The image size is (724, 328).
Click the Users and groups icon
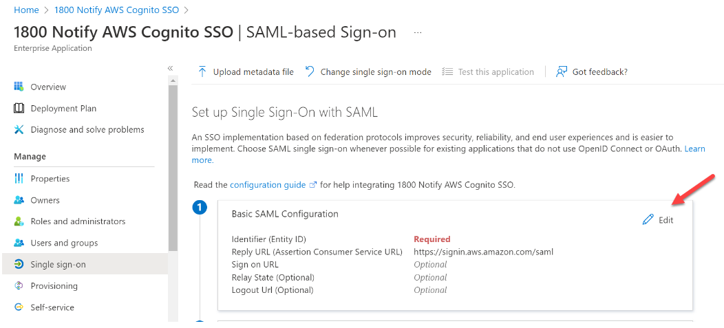(x=19, y=243)
